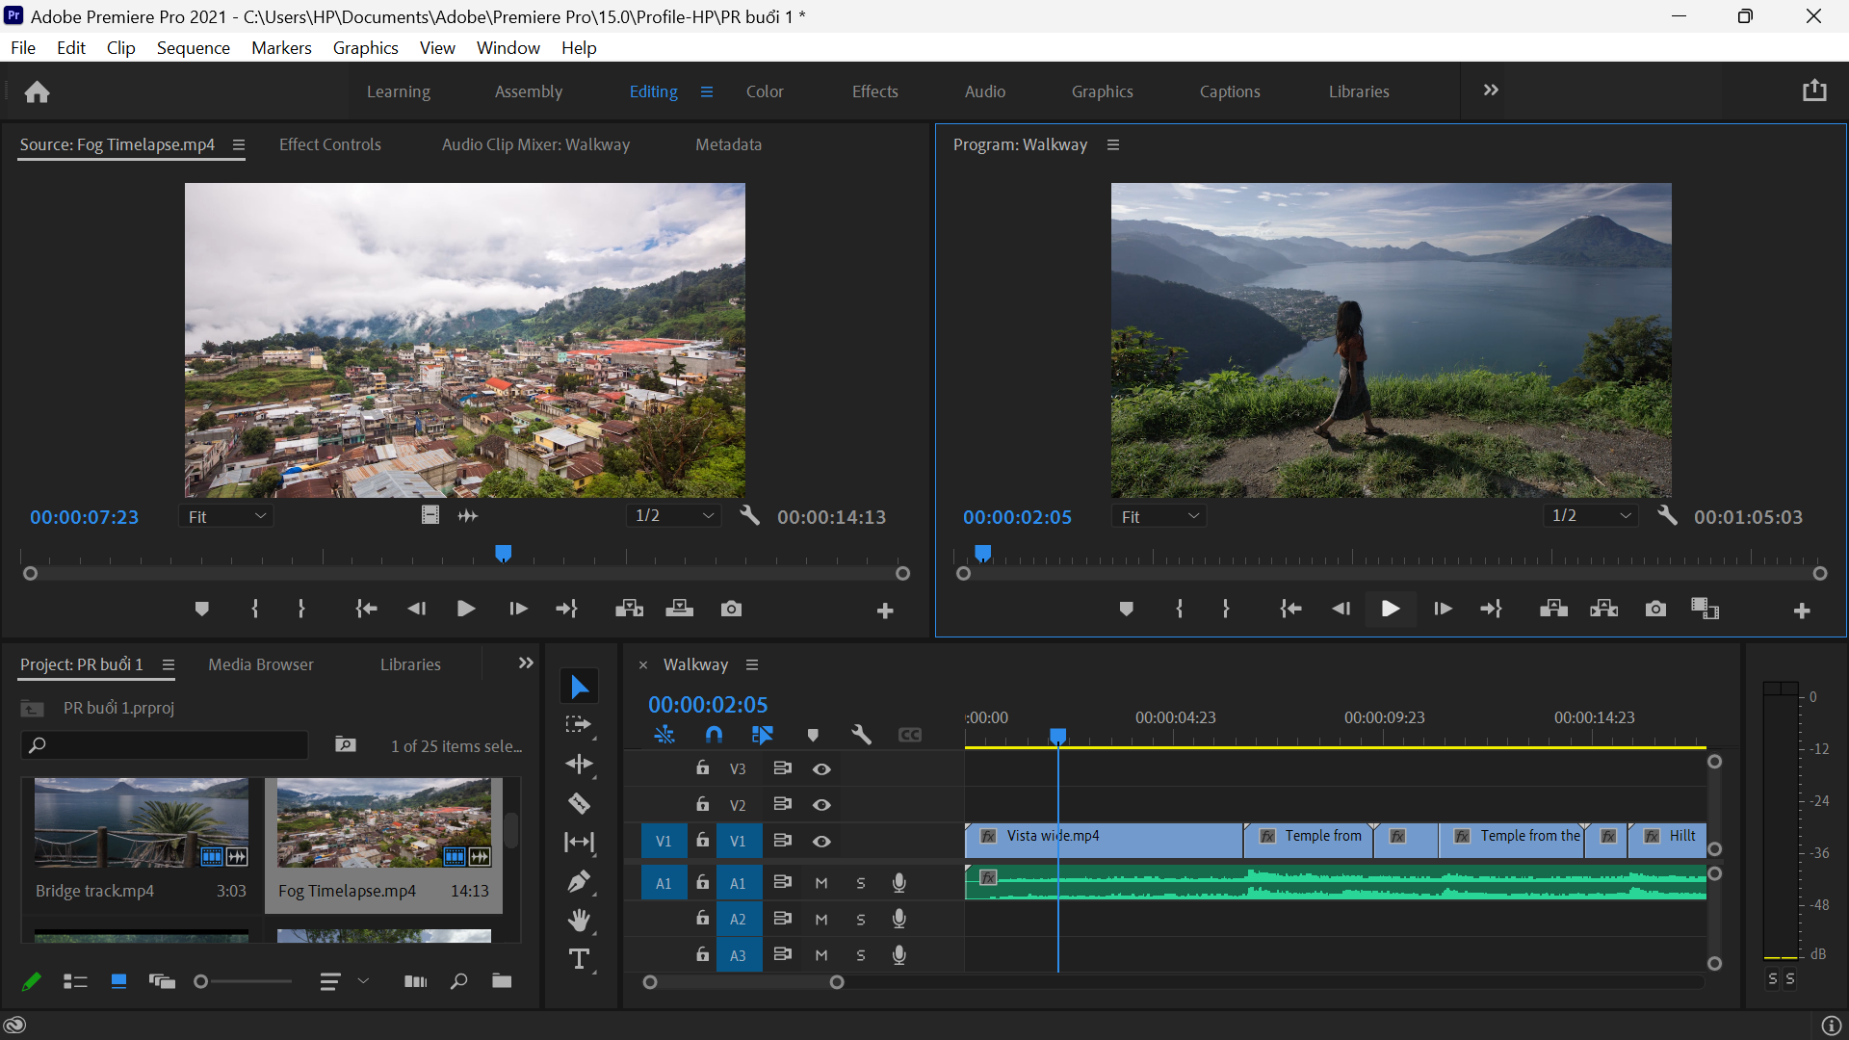Image resolution: width=1849 pixels, height=1040 pixels.
Task: Play the Program monitor sequence
Action: point(1391,609)
